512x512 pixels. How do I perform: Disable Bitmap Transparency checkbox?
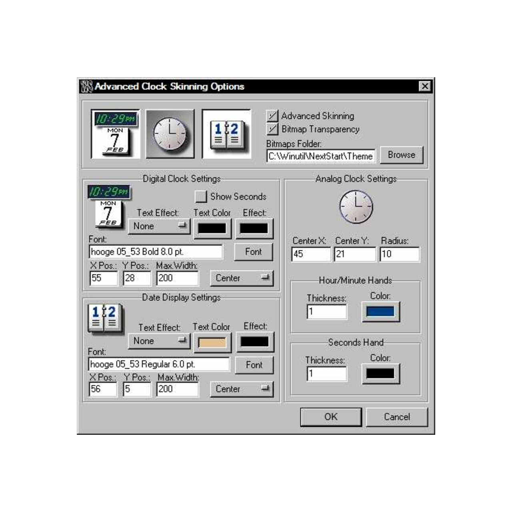tap(272, 129)
